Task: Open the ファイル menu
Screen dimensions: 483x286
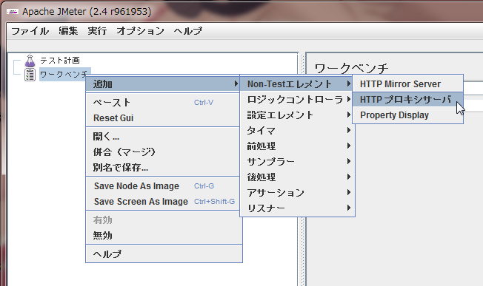Action: coord(30,31)
